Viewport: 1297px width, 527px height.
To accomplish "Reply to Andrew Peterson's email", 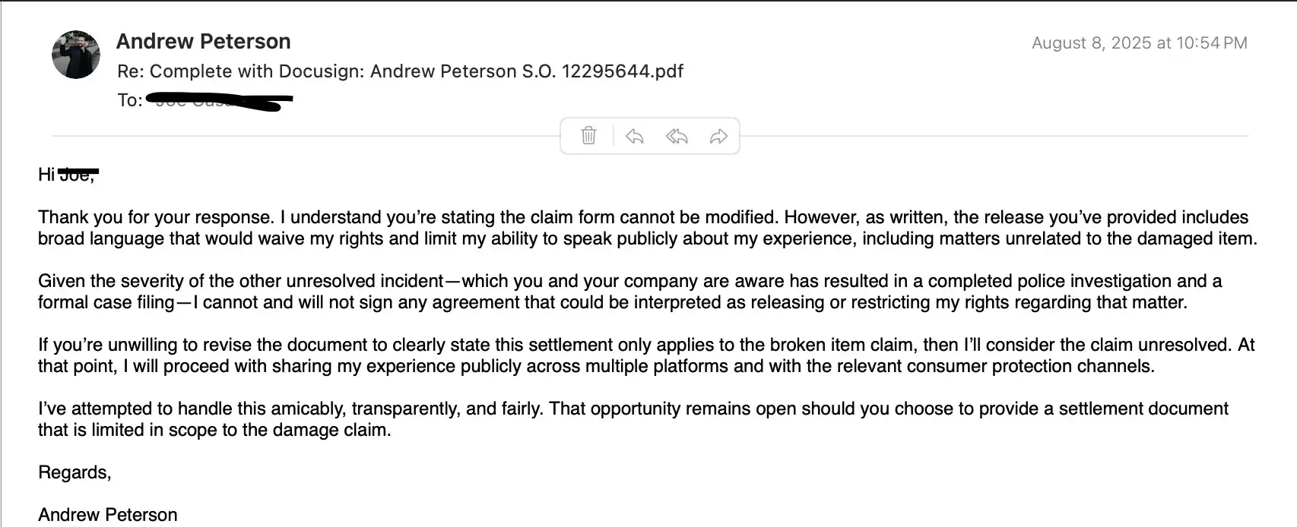I will (x=634, y=136).
